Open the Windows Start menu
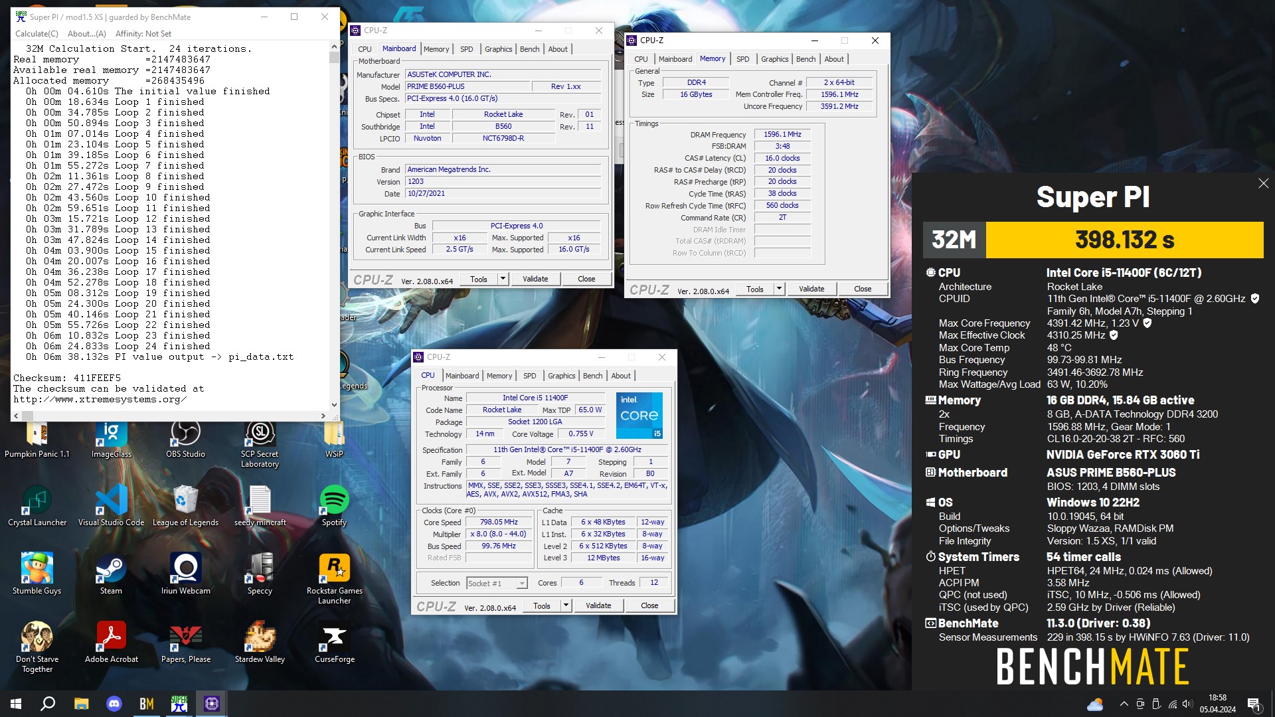 coord(16,704)
